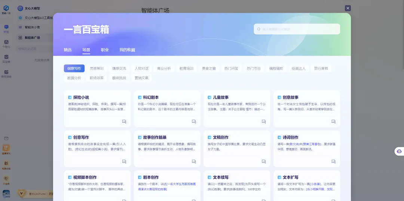Open the 对话 section in the sidebar

click(x=6, y=29)
